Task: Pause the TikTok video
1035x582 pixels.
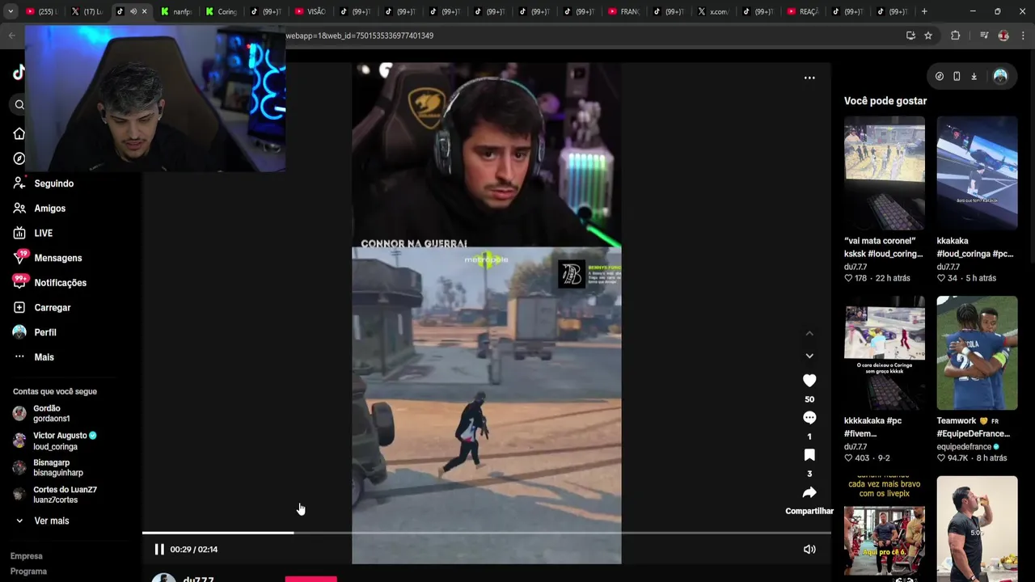Action: pyautogui.click(x=159, y=550)
